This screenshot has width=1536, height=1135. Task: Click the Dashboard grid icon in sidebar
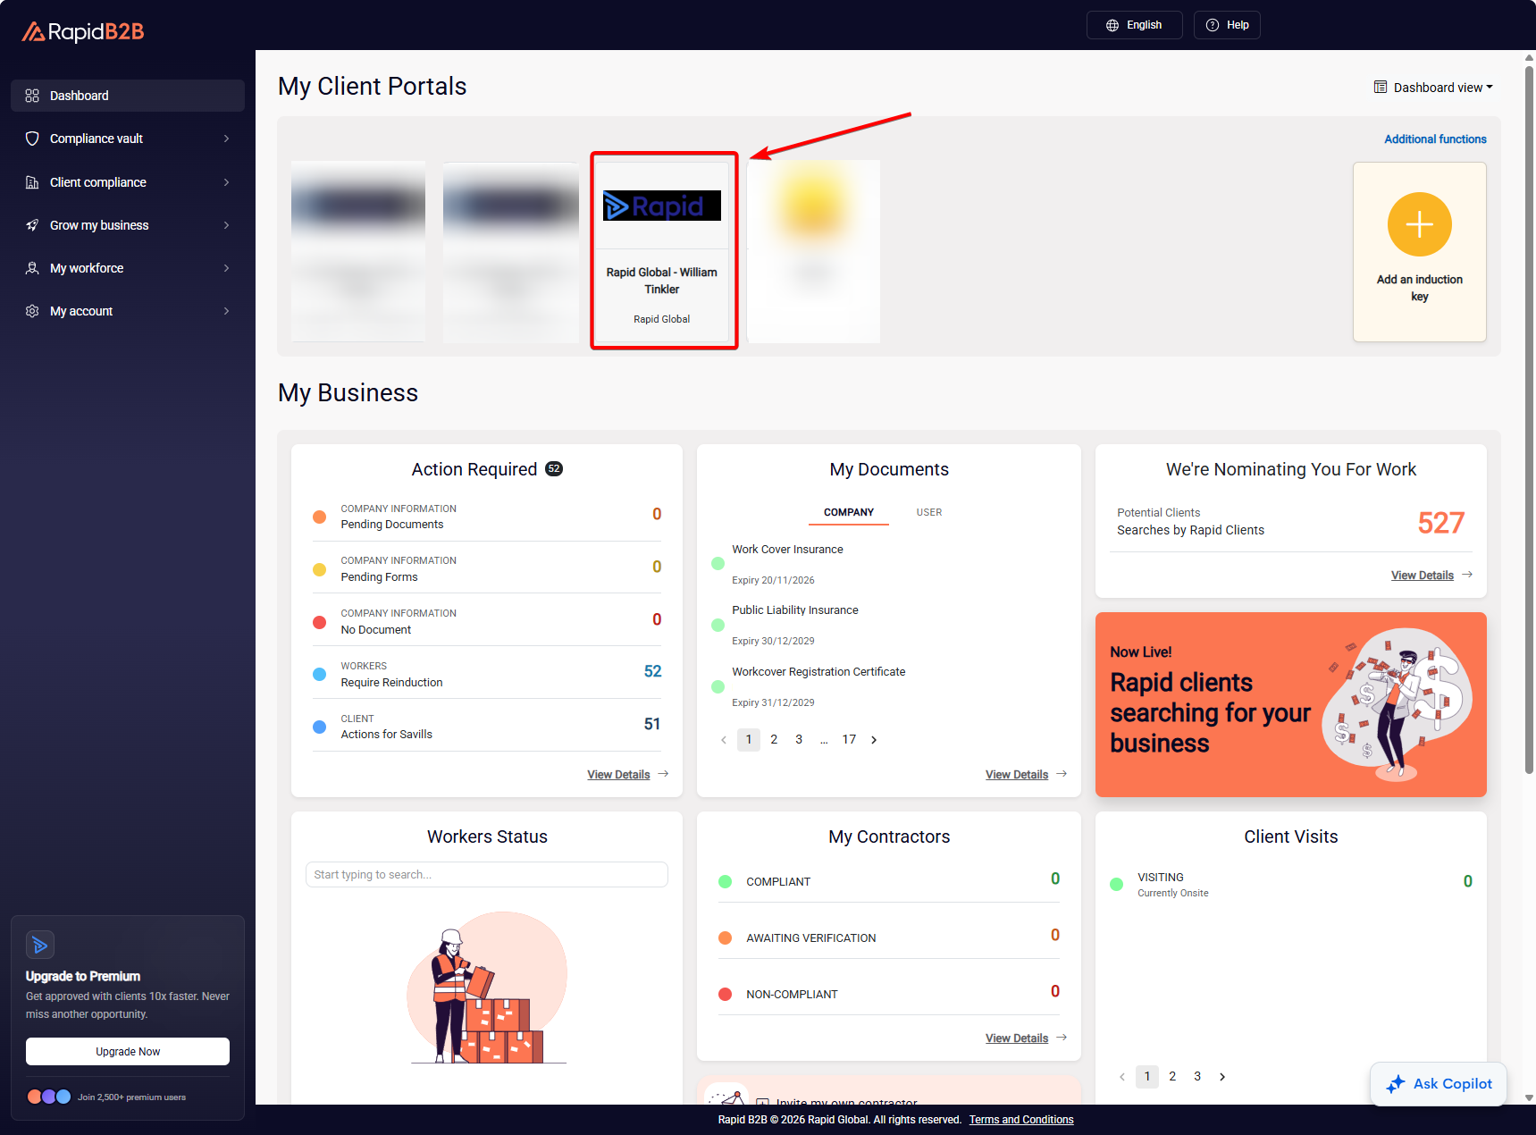[32, 96]
